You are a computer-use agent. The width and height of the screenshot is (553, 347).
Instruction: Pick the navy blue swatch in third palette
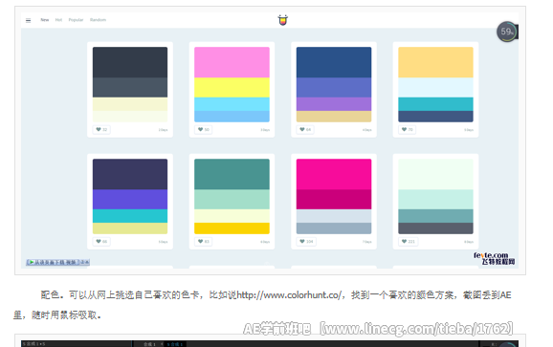pos(334,62)
